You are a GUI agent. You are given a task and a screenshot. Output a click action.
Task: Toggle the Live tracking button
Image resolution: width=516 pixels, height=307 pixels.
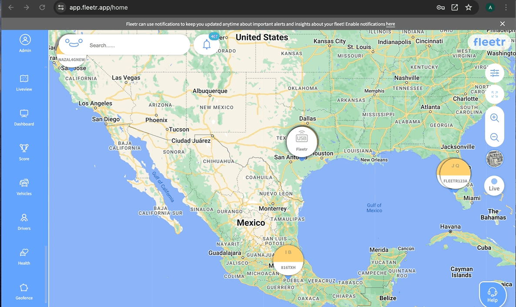(x=494, y=185)
